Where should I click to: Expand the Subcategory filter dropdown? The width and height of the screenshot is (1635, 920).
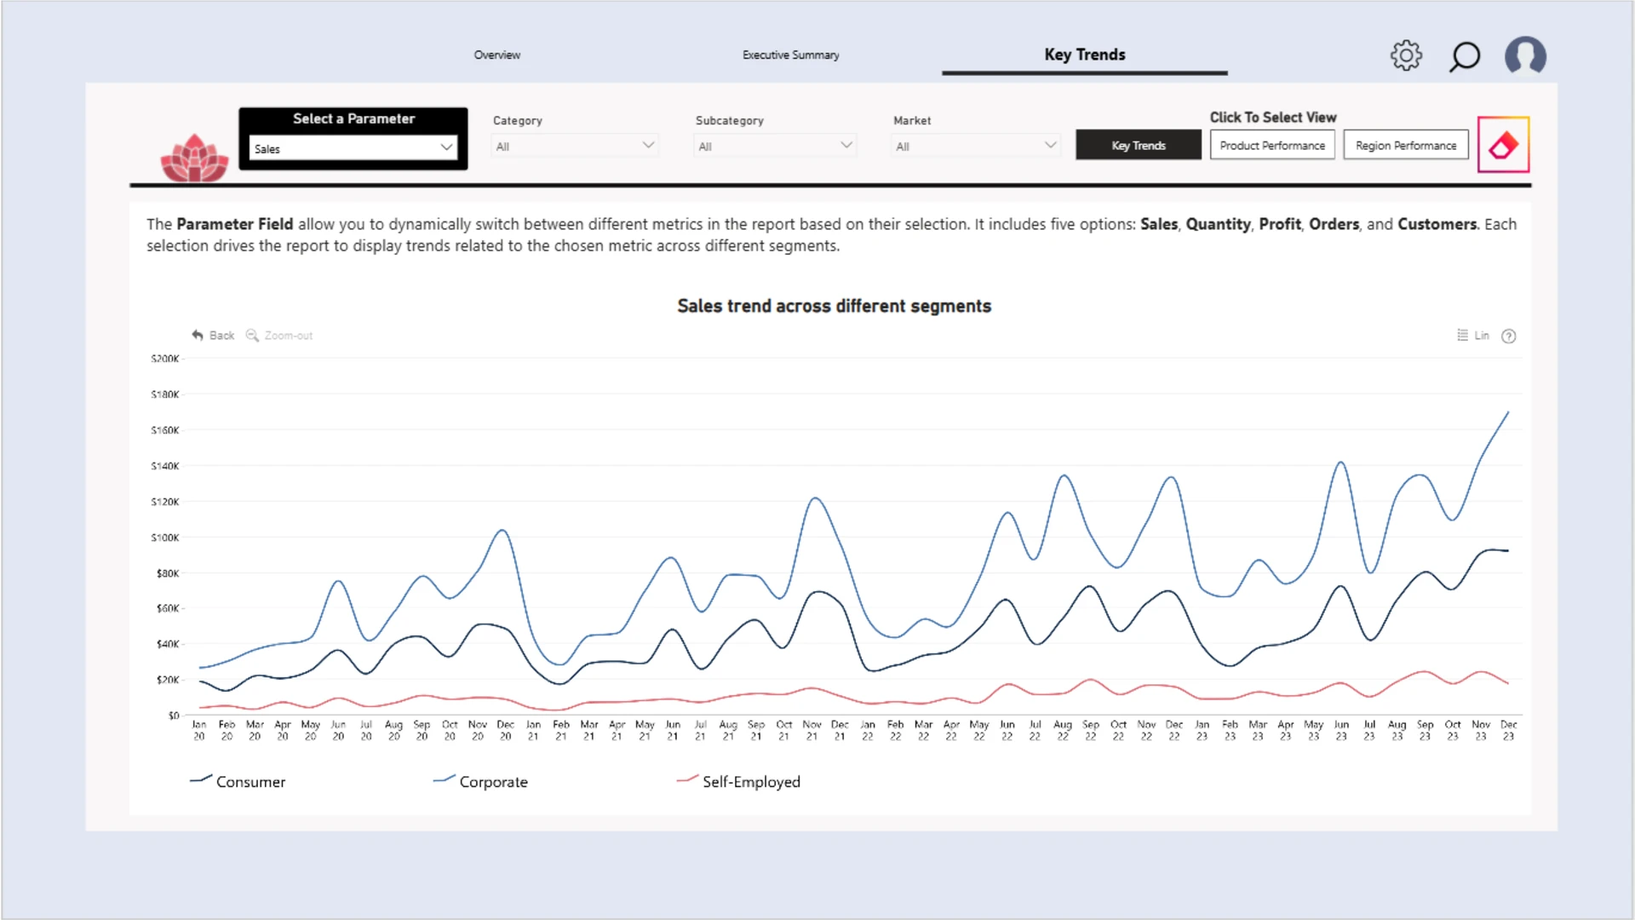point(775,147)
